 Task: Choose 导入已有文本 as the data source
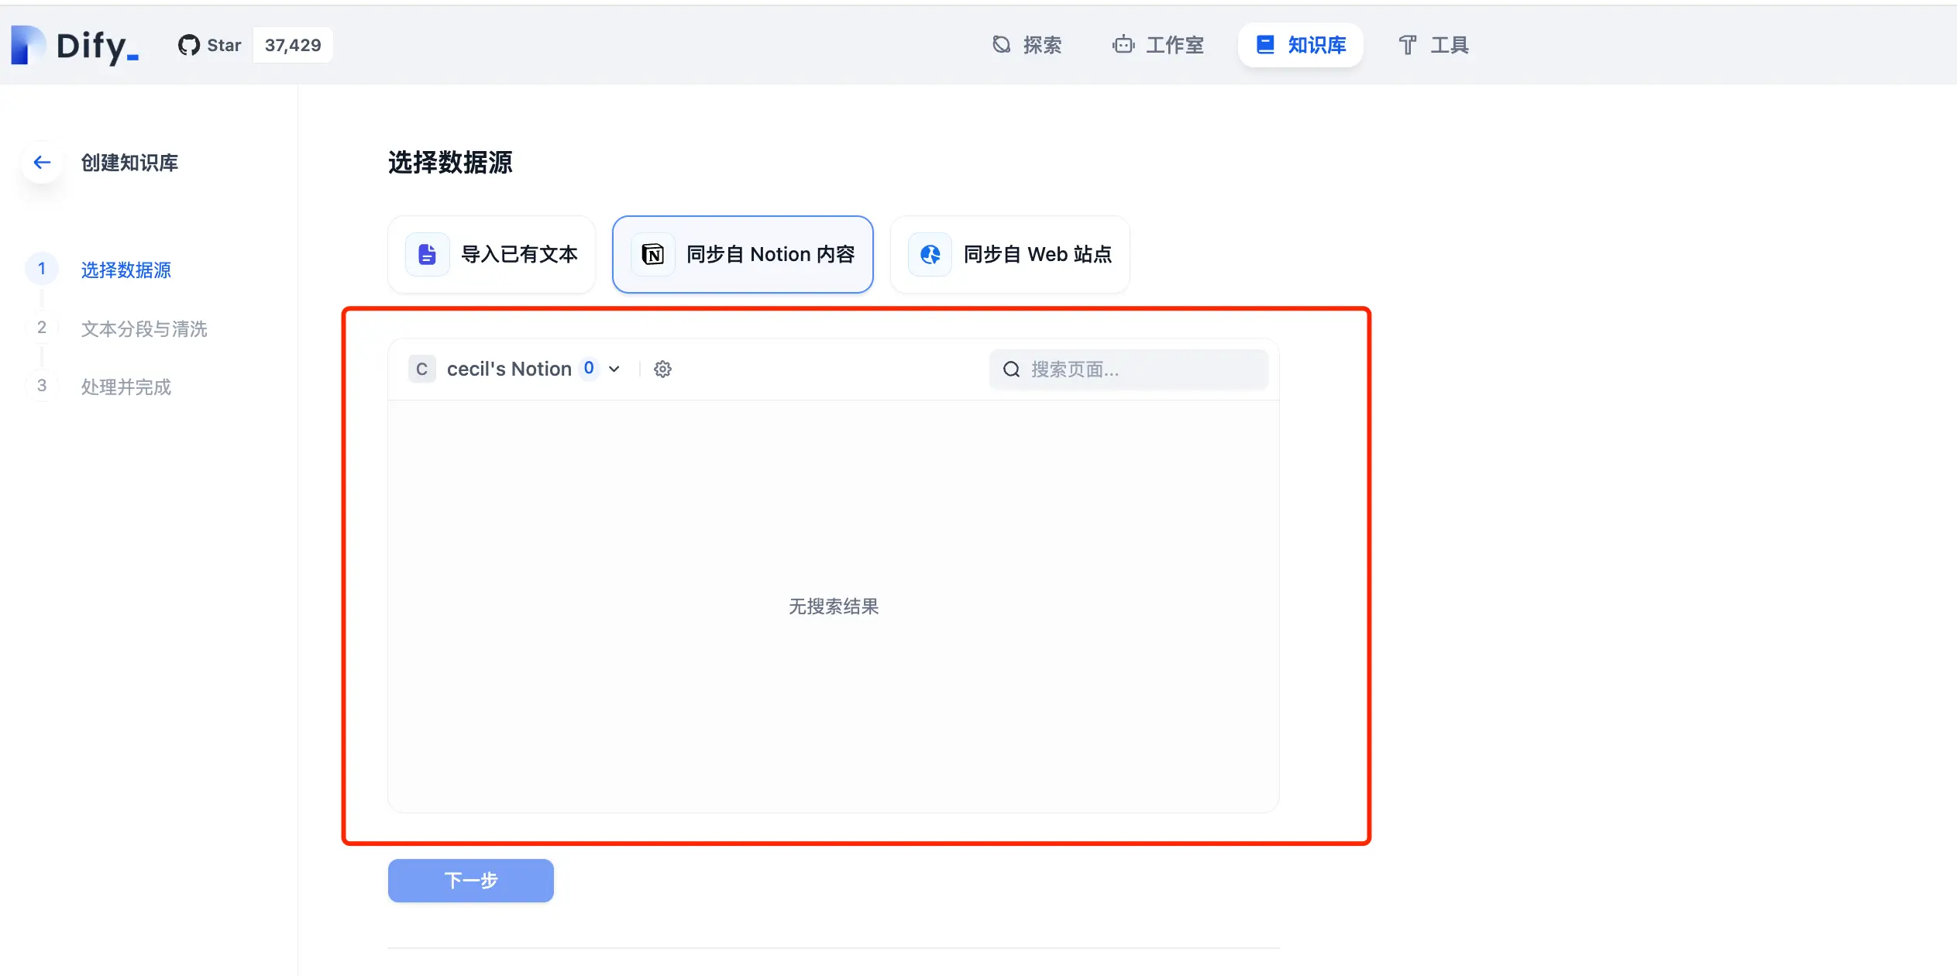tap(491, 254)
